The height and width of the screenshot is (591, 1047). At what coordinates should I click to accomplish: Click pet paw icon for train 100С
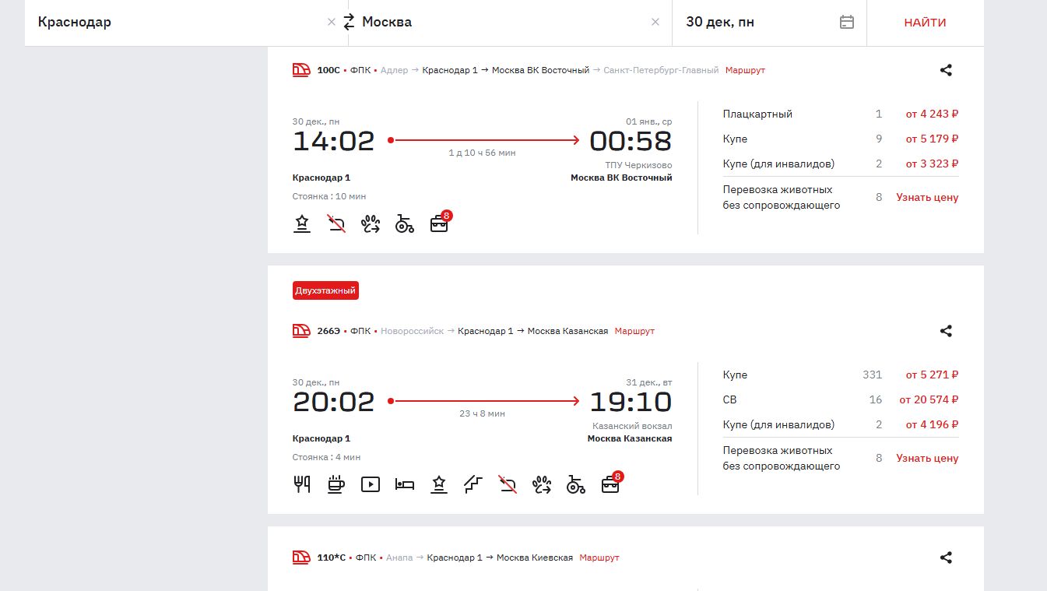371,224
